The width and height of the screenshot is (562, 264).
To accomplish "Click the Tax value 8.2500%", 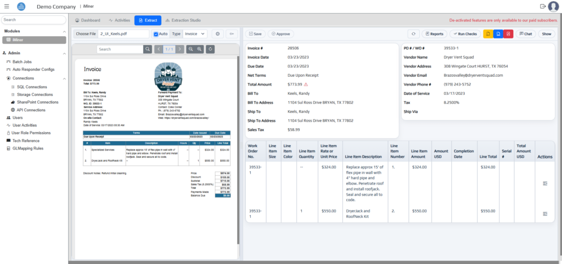I will (451, 102).
